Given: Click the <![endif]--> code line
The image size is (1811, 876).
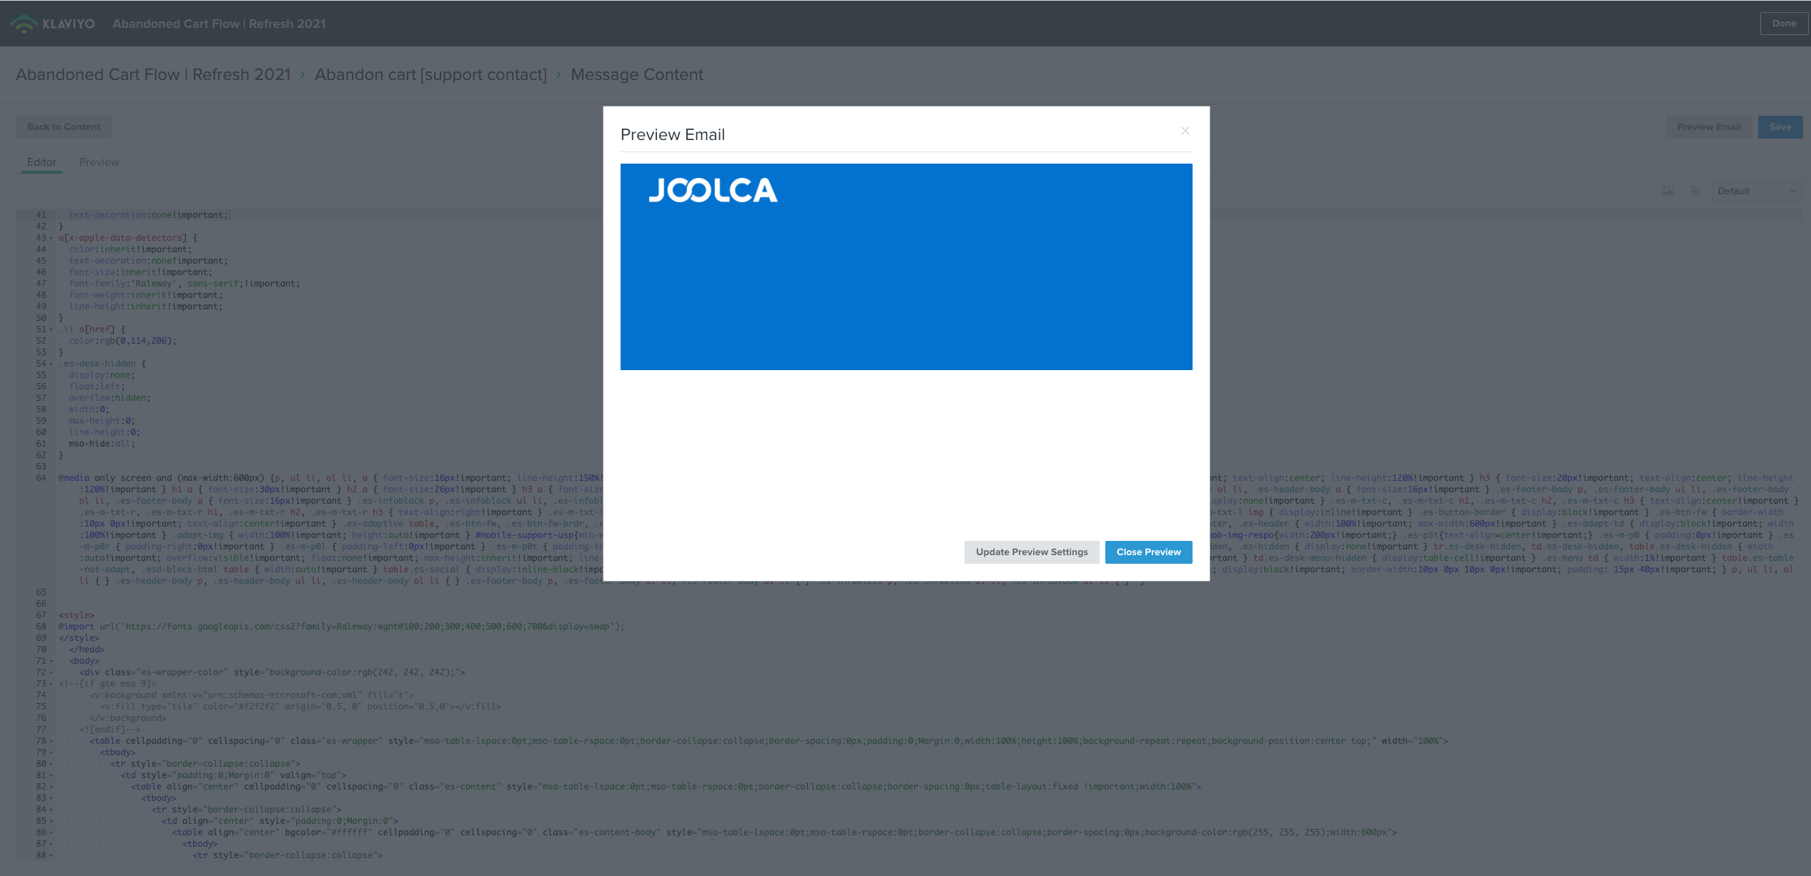Looking at the screenshot, I should click(109, 730).
